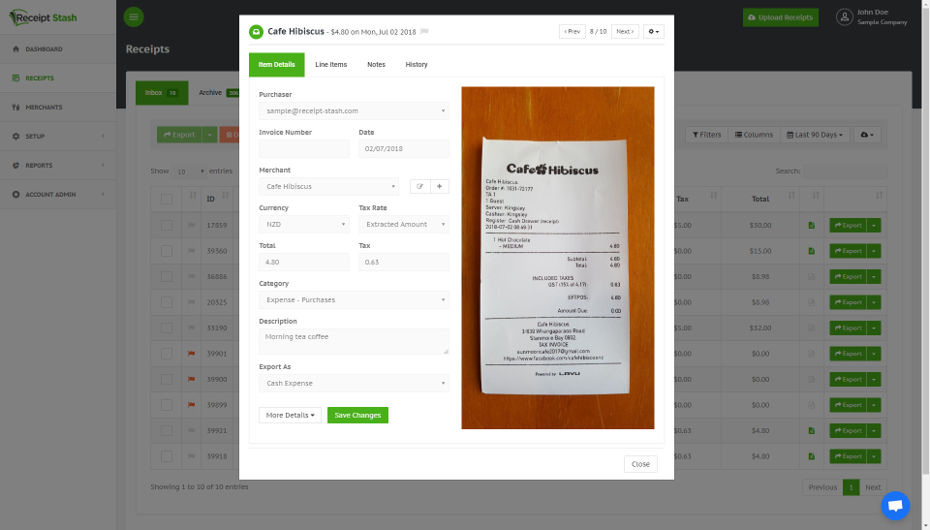Click Export on the $15.00 row
The width and height of the screenshot is (930, 530).
pos(849,251)
